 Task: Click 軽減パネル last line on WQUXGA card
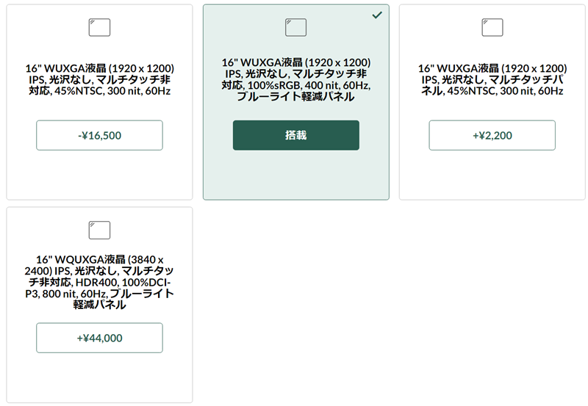click(99, 305)
